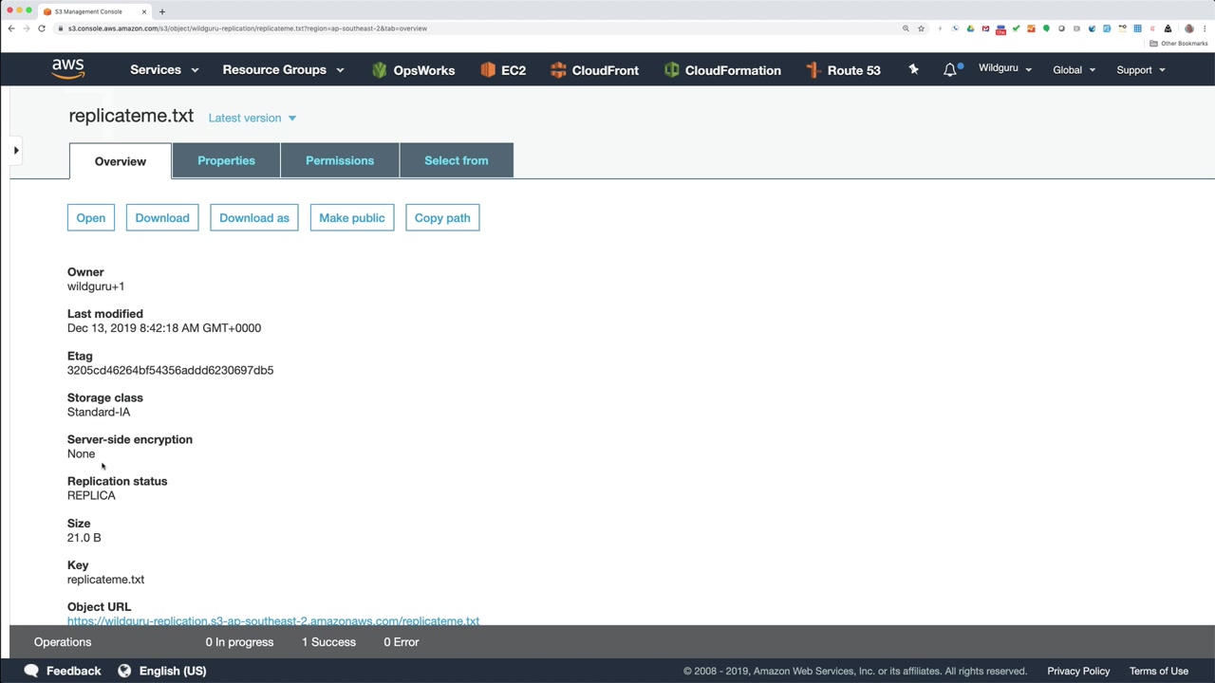Open the Terms of Use link
Screen dimensions: 1215x683
tap(1159, 671)
